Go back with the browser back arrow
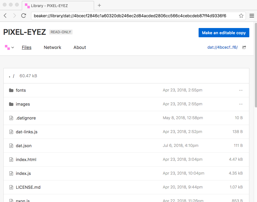 [5, 16]
